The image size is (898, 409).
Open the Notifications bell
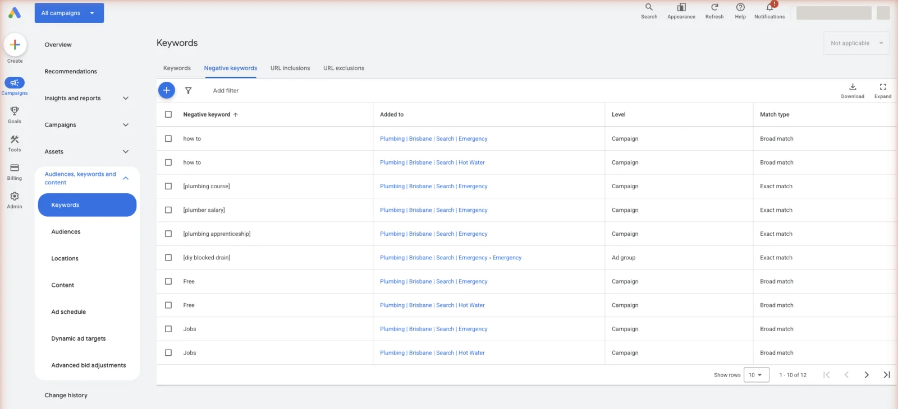pos(770,7)
